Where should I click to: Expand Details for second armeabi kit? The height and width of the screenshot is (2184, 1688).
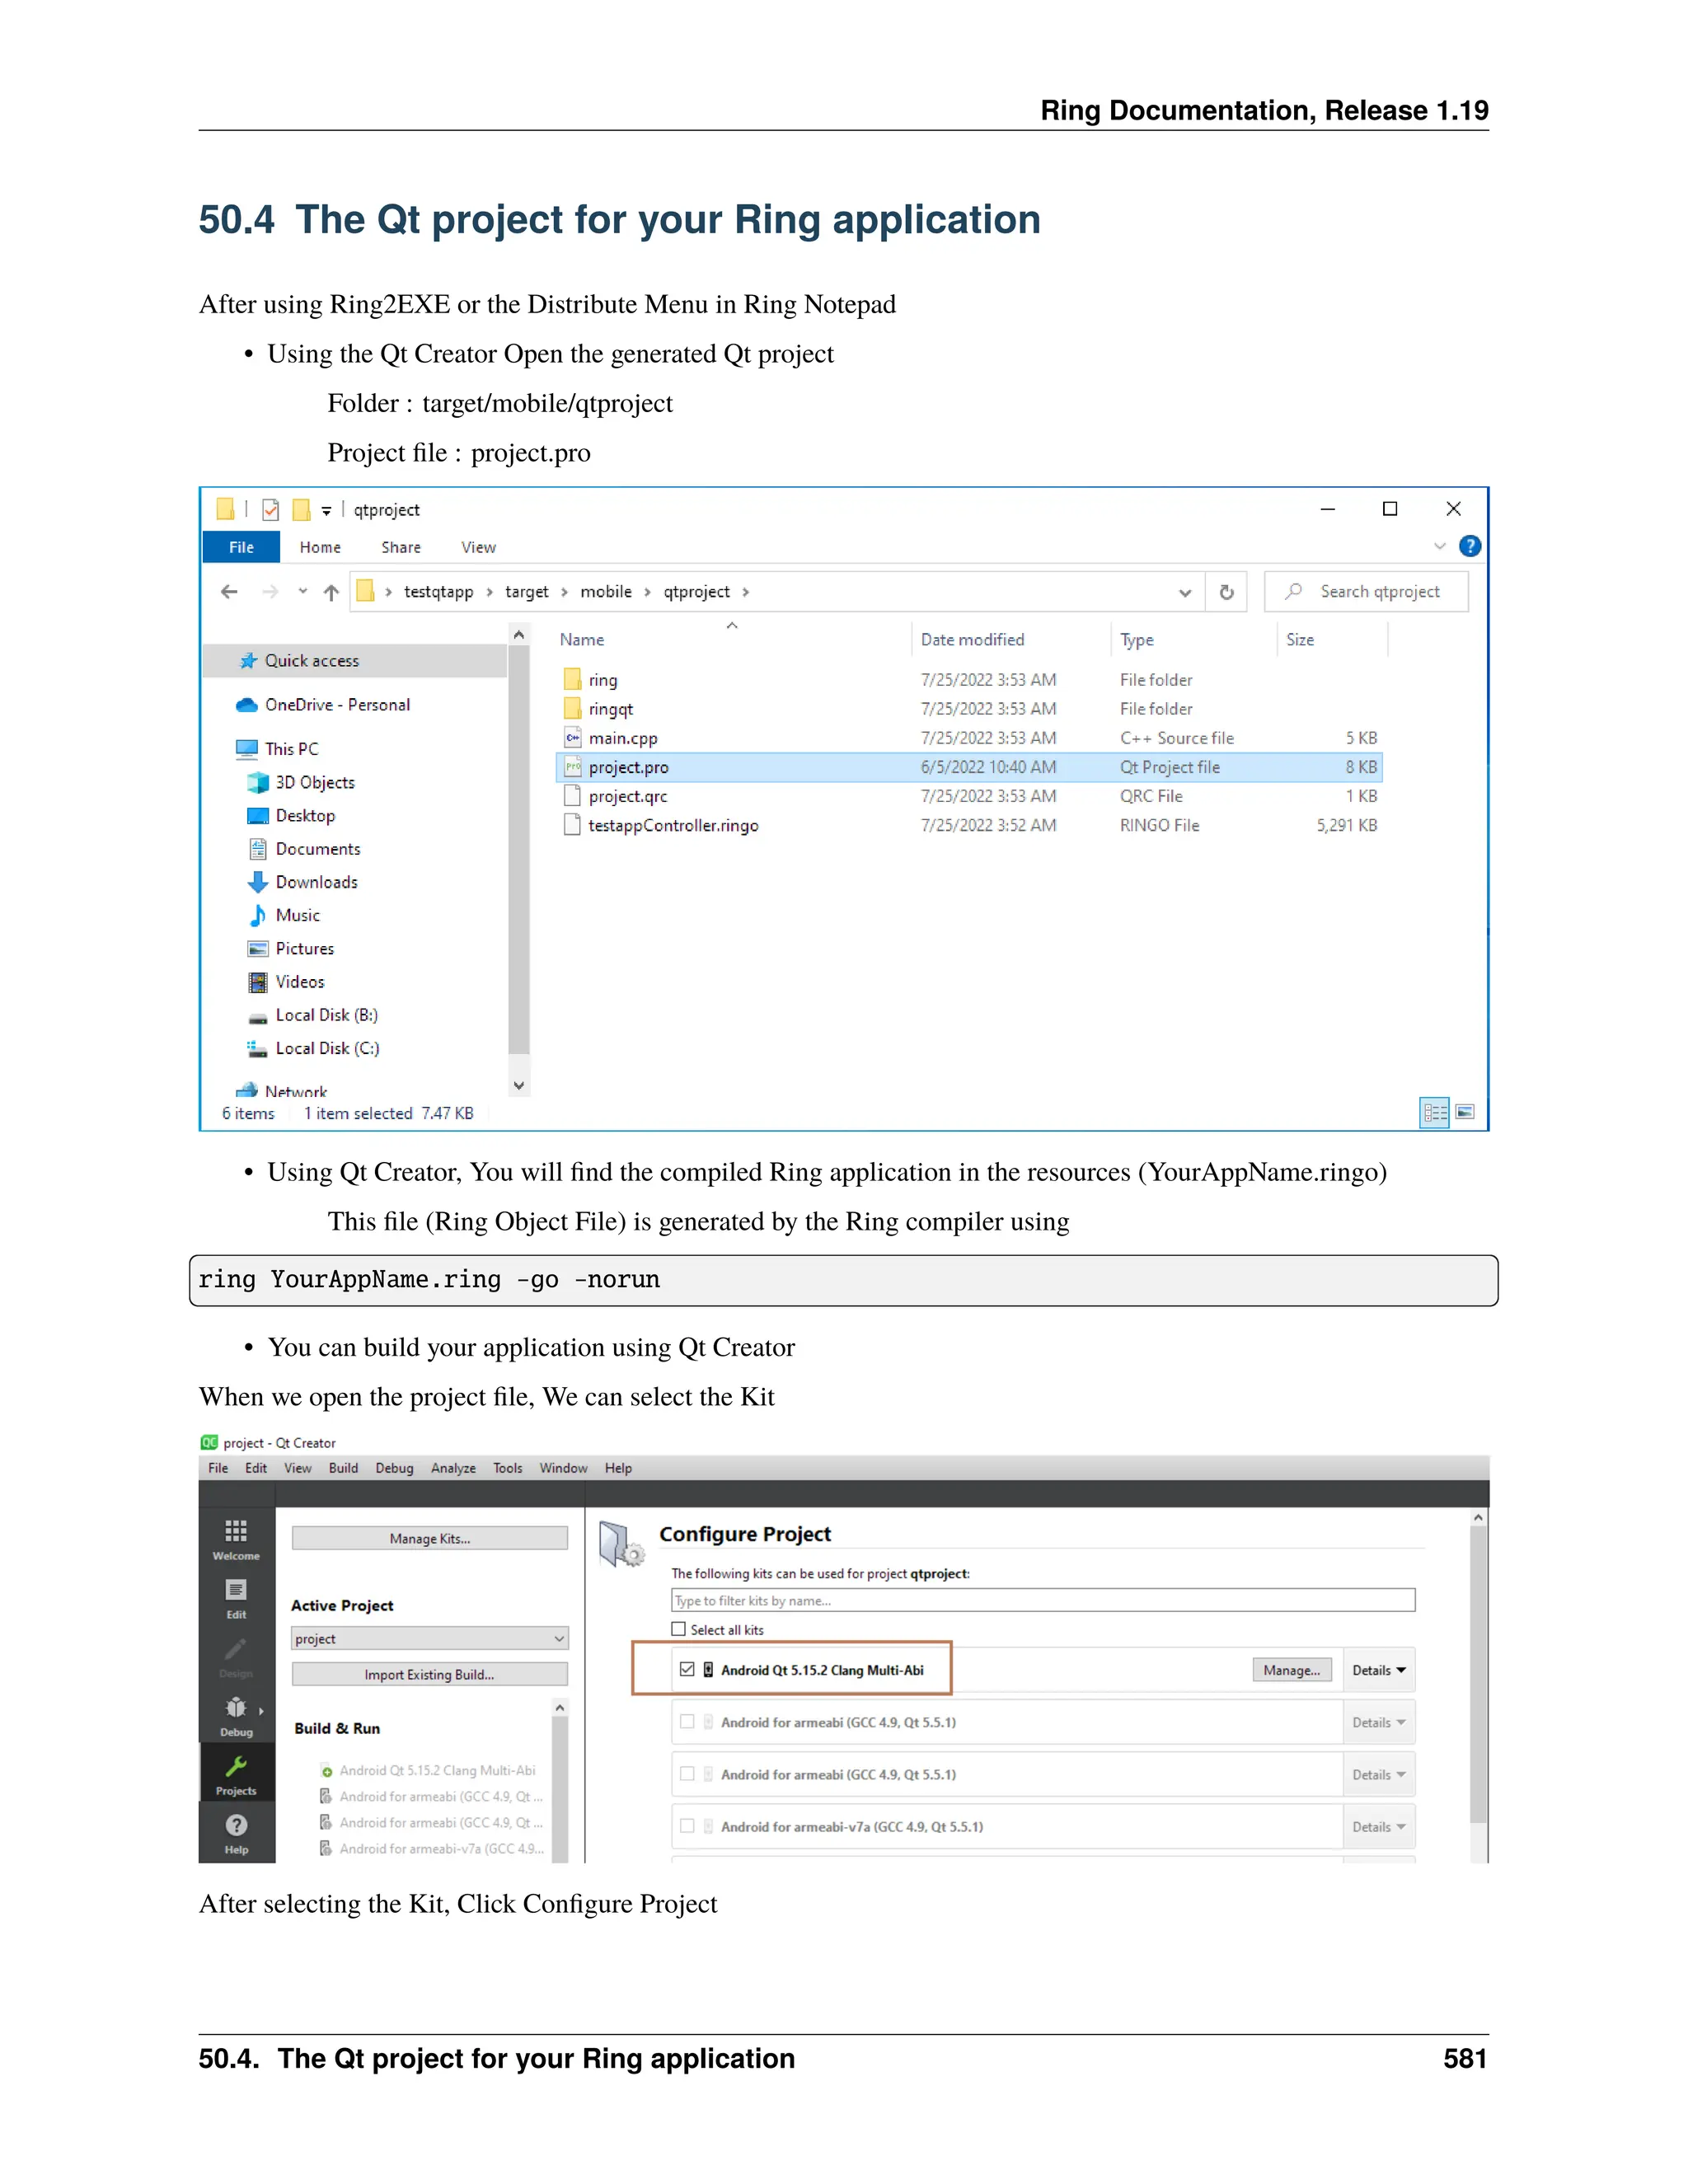point(1379,1774)
